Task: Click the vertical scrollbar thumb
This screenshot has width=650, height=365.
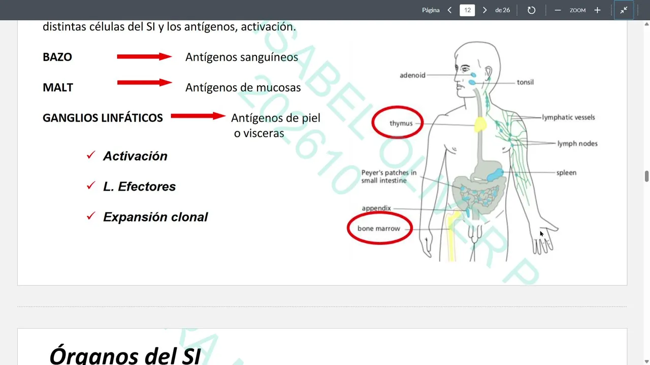Action: pos(646,176)
